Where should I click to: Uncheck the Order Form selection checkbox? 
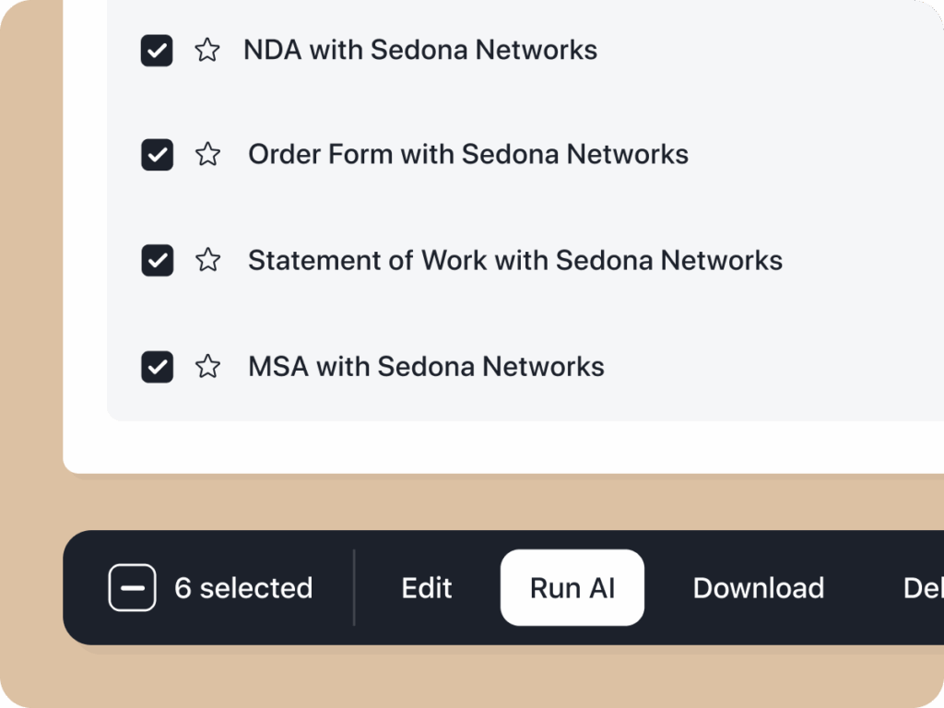(x=157, y=155)
